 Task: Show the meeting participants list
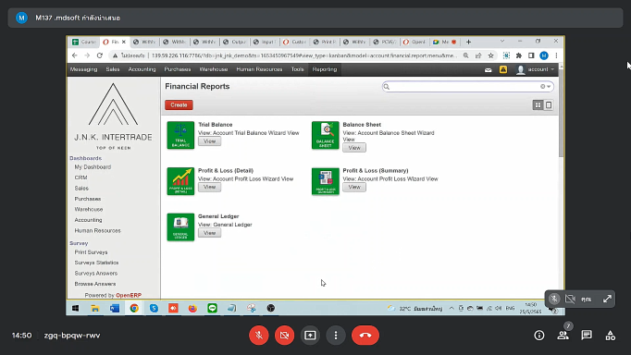pos(563,336)
